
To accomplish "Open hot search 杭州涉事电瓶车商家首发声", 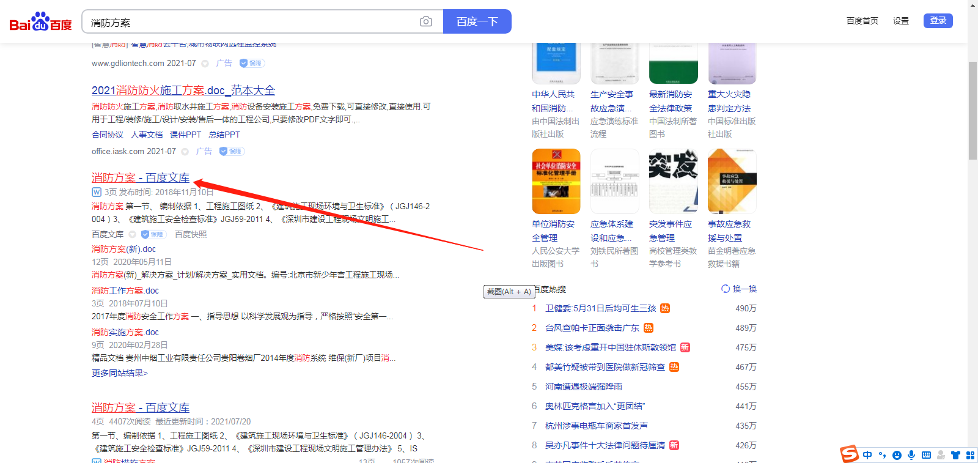I will (x=597, y=426).
